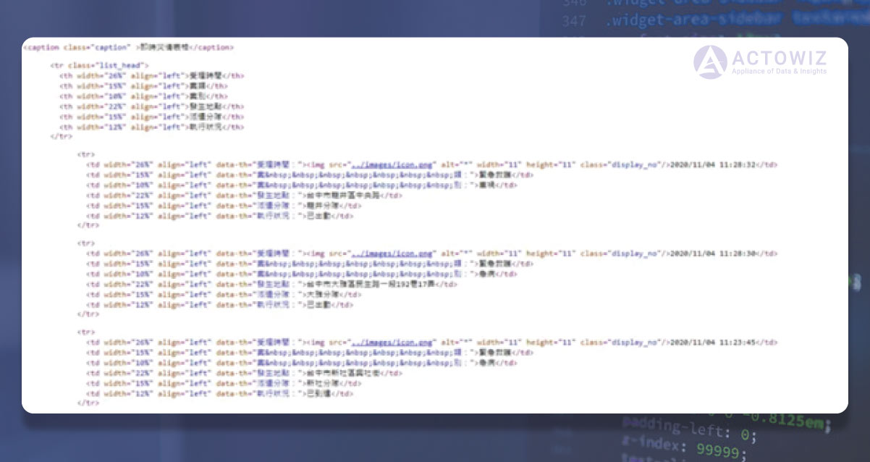Click the th width="26%" header line

[x=152, y=75]
